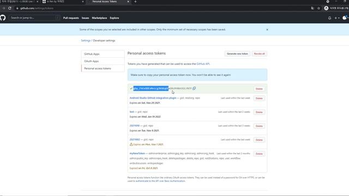Click 'Make sure to copy your personal access token' notice

(x=197, y=75)
